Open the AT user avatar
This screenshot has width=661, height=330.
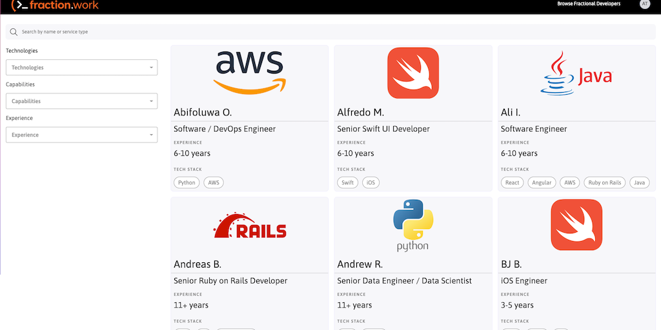(644, 4)
